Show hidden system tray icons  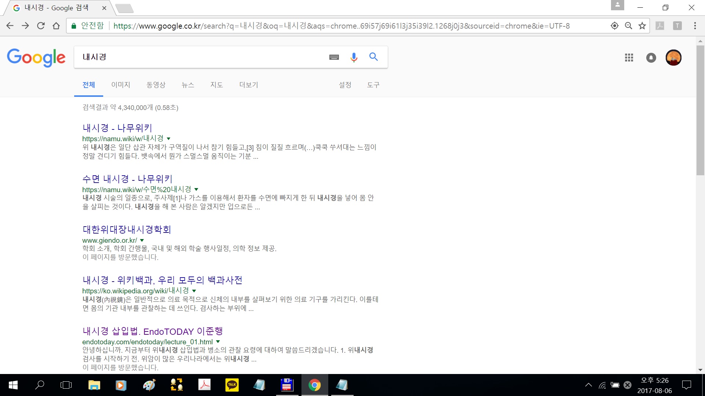[x=589, y=385]
